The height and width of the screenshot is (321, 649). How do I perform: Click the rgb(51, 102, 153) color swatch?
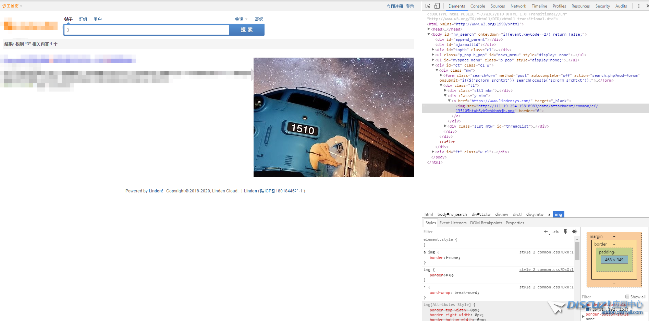point(588,309)
